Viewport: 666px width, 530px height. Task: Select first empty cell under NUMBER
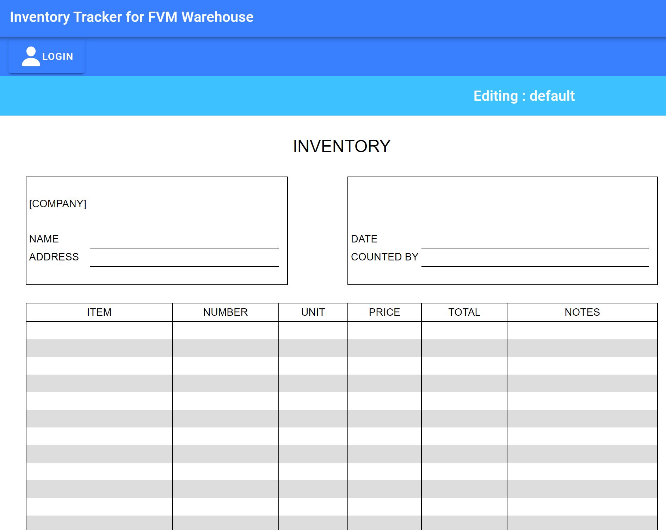[x=226, y=331]
